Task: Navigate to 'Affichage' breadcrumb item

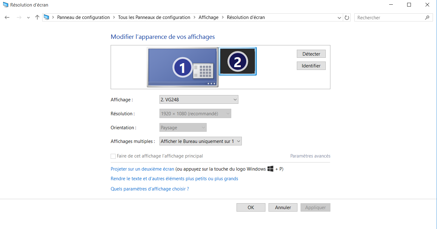Action: pyautogui.click(x=208, y=17)
